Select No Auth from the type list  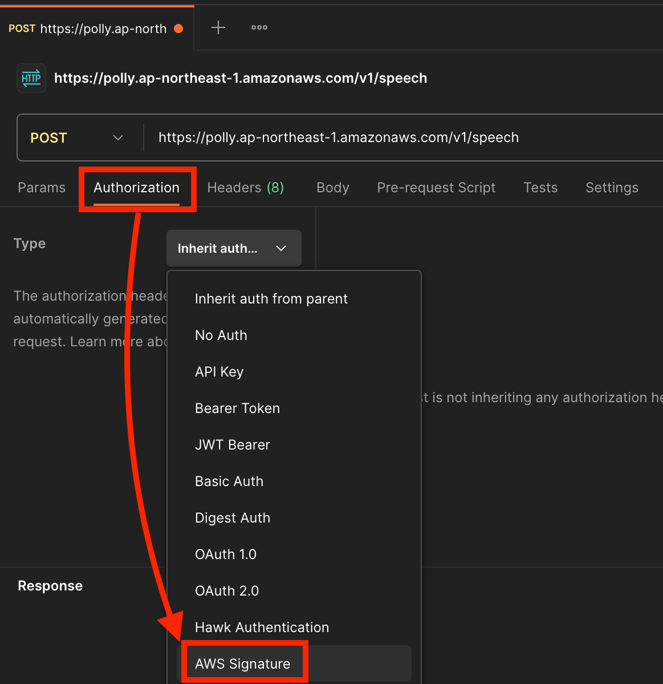click(x=294, y=335)
